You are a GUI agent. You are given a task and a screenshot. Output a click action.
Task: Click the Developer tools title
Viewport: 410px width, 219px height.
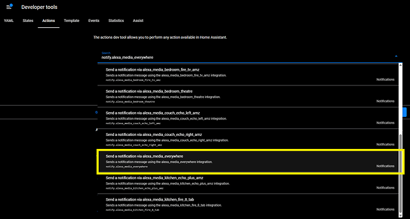(x=39, y=7)
